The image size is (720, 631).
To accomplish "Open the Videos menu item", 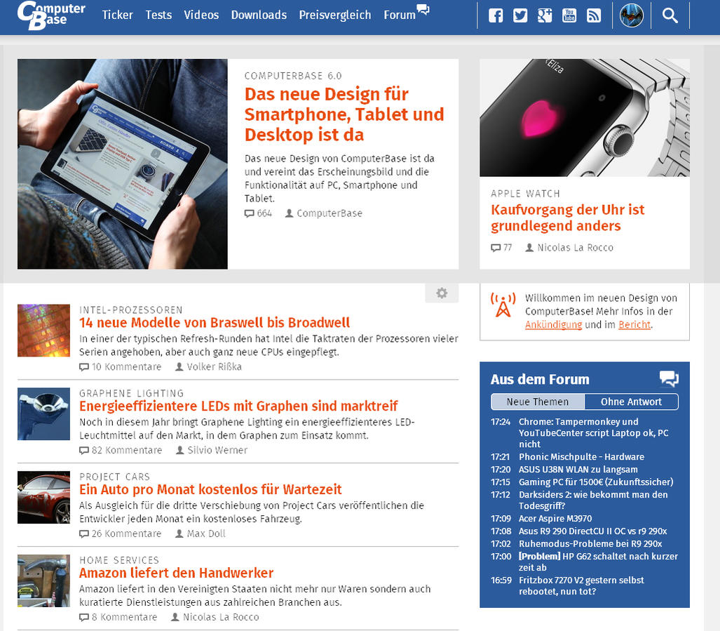I will [201, 15].
